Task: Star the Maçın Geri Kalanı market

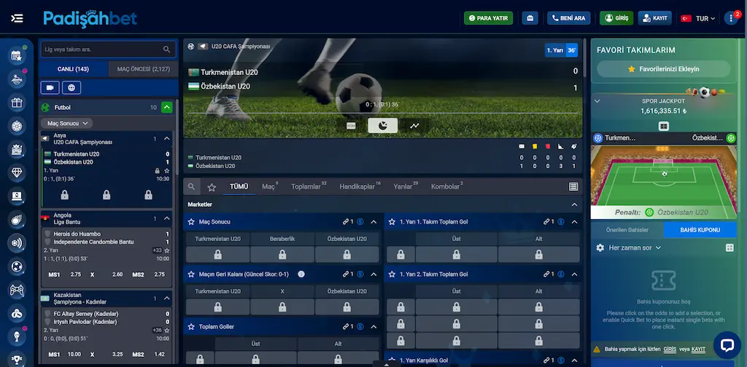Action: point(191,275)
